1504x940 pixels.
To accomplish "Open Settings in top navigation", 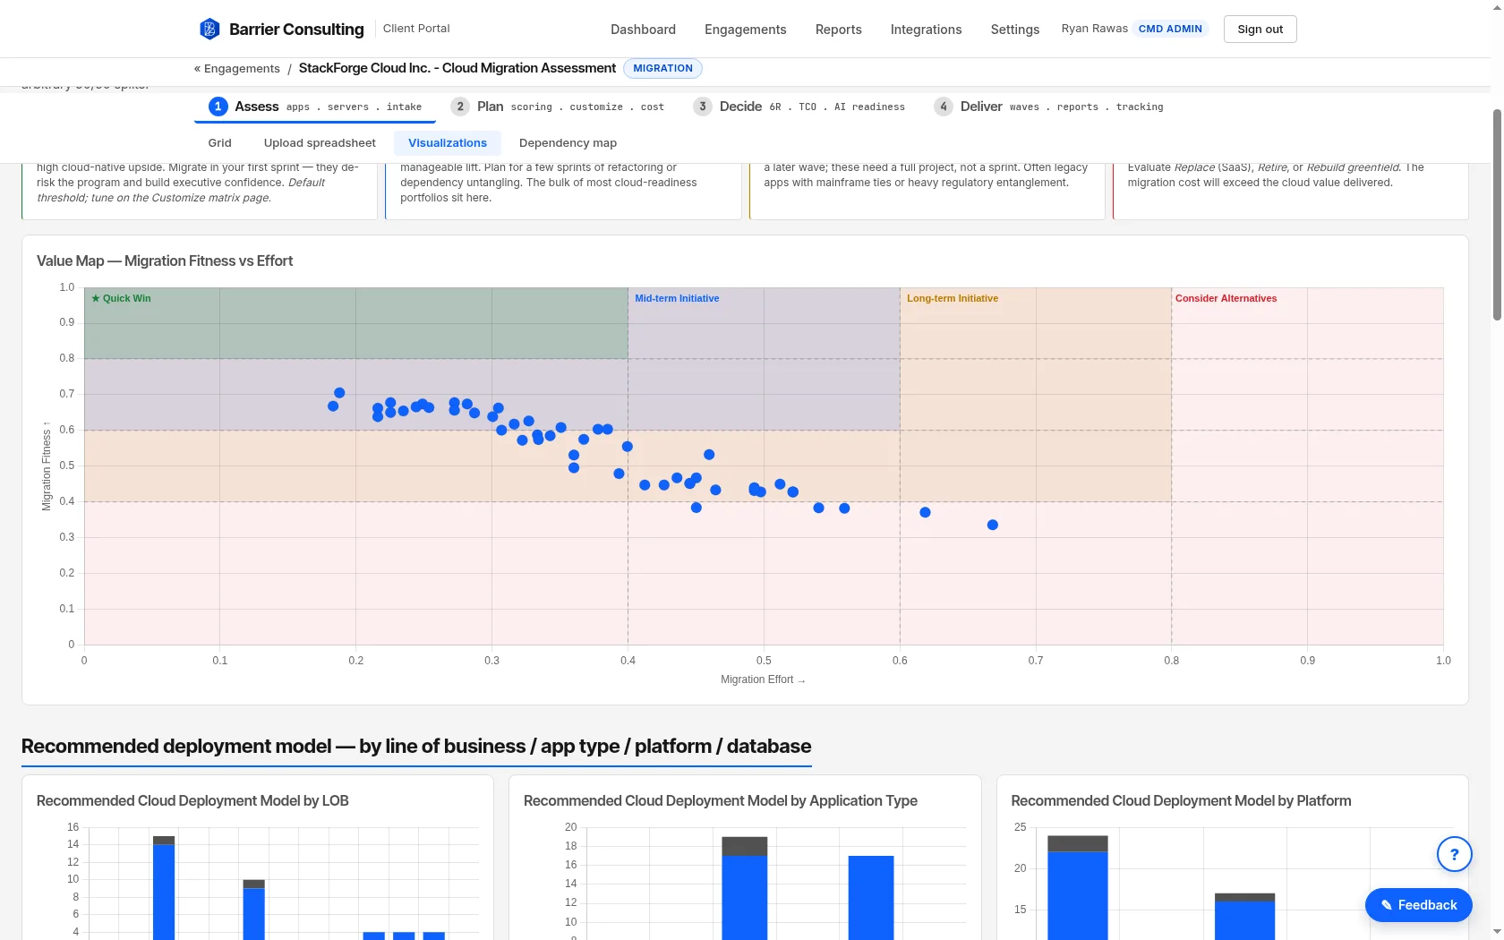I will [x=1014, y=30].
